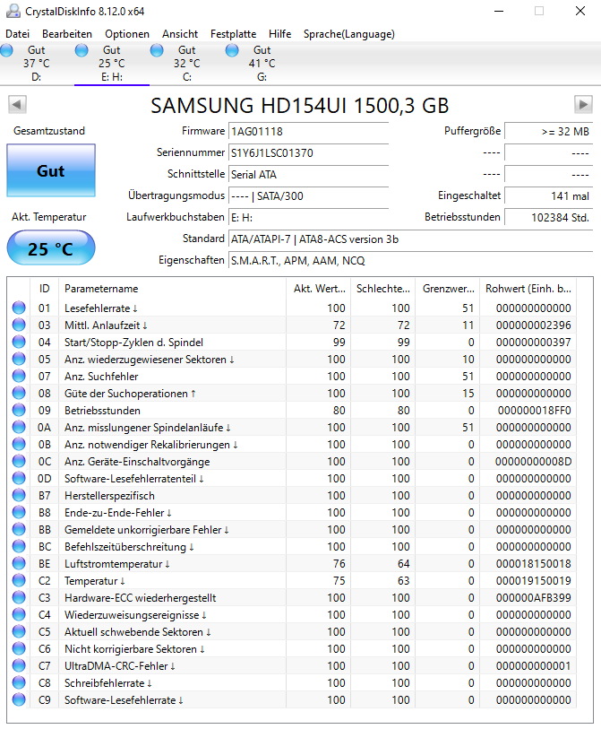Select status orb for drive D:
Viewport: 601px width, 729px height.
click(x=6, y=50)
